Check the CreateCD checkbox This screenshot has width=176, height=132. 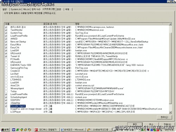pos(6,71)
